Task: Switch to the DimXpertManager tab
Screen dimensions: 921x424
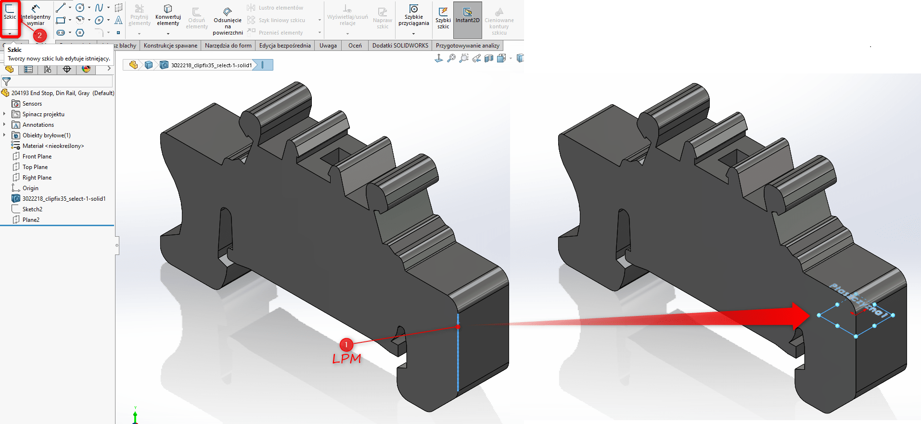Action: coord(67,69)
